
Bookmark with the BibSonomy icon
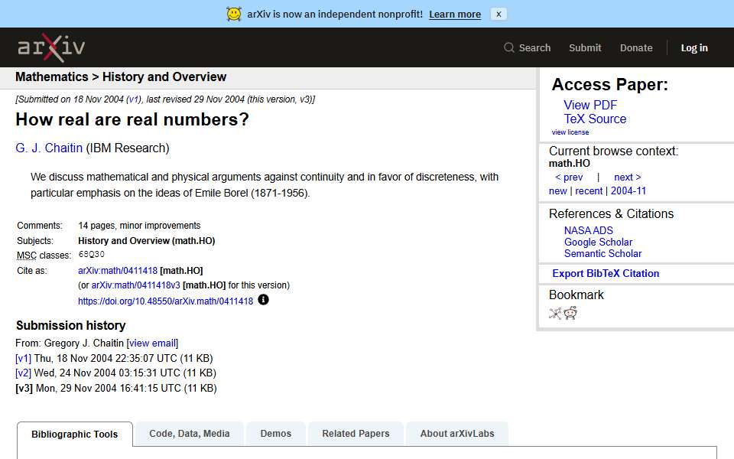pos(555,314)
